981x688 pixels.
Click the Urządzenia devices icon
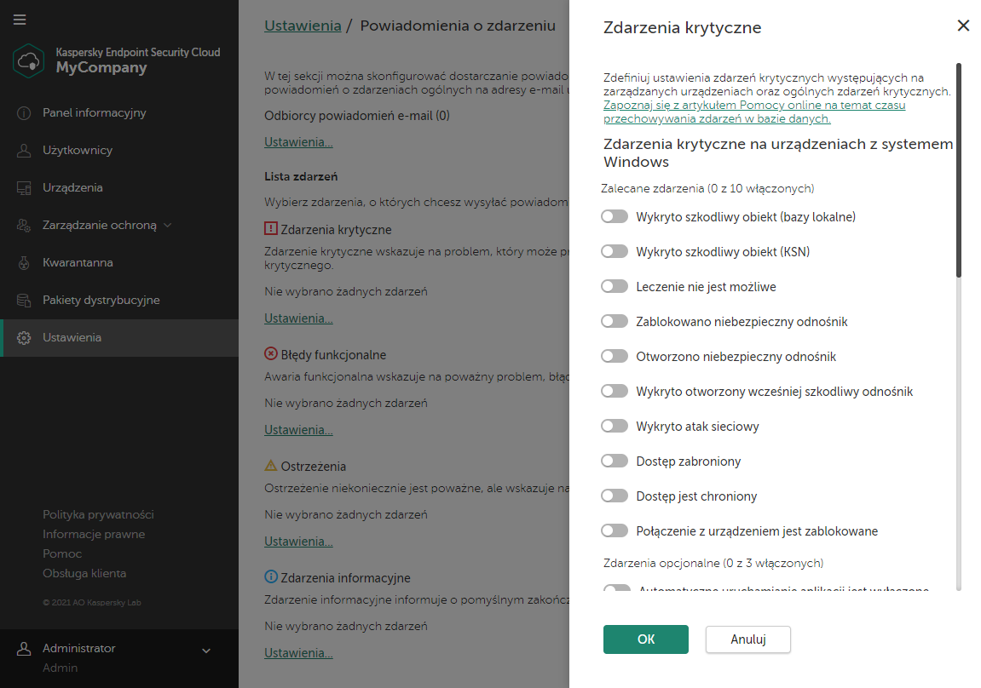24,188
